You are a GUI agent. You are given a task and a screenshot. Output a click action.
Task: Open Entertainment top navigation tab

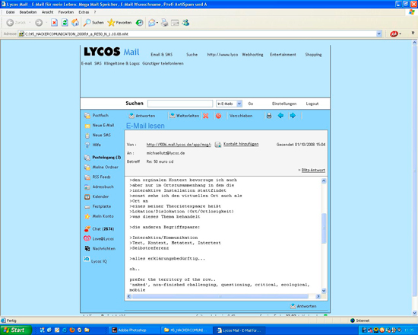coord(283,55)
